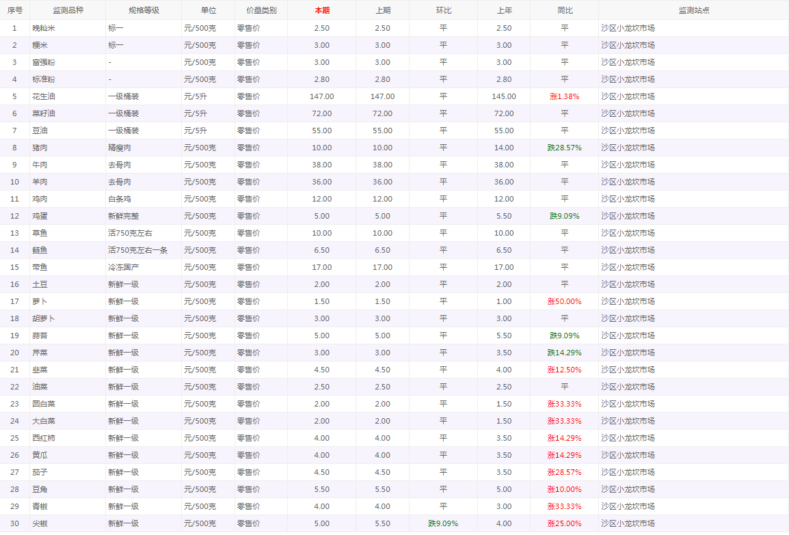Image resolution: width=789 pixels, height=535 pixels.
Task: Click the 监测品种 column header
Action: 68,10
